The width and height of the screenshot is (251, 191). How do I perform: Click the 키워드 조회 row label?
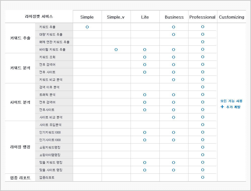coord(47,57)
